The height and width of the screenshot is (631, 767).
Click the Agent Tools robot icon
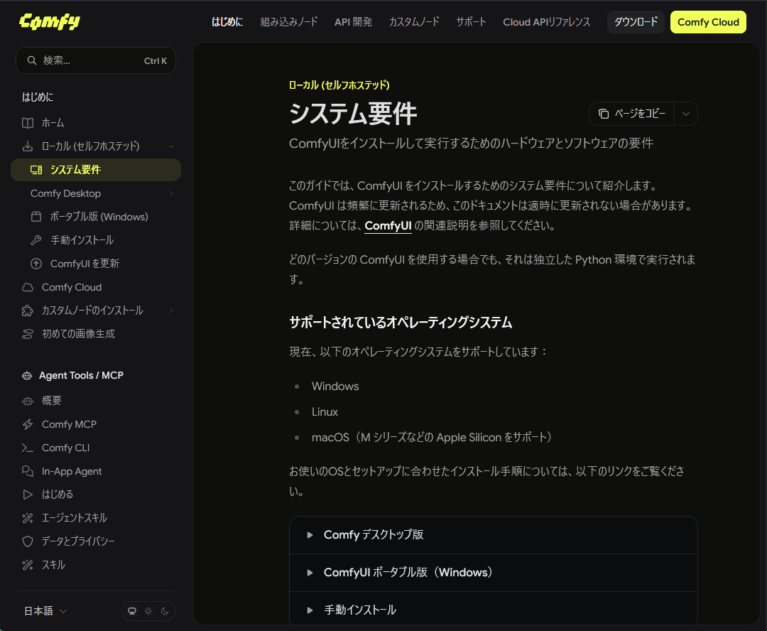28,376
